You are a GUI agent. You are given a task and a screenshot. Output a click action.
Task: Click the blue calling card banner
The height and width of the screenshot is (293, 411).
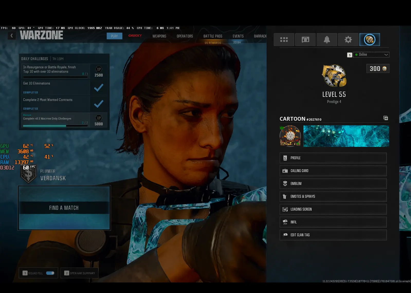346,136
